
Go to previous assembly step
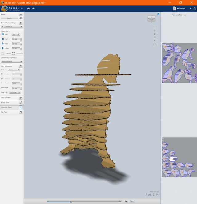(126, 201)
